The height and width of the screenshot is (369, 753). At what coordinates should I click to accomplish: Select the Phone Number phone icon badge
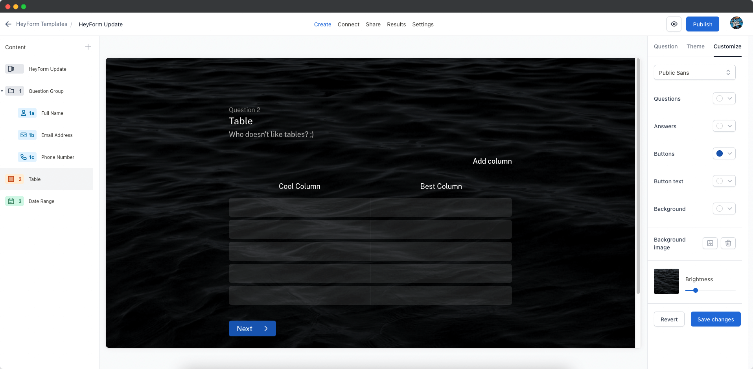coord(27,157)
